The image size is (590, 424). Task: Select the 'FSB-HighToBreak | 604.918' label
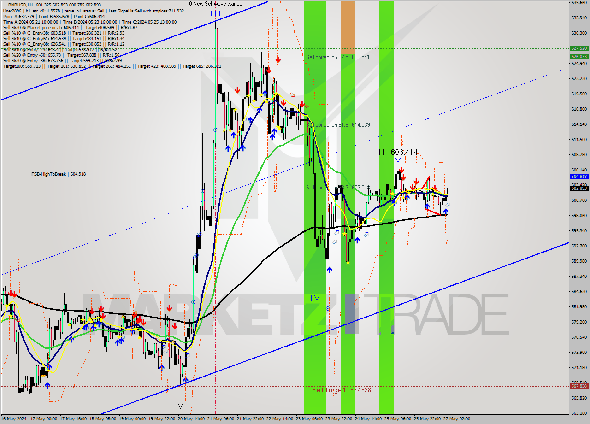tap(59, 174)
